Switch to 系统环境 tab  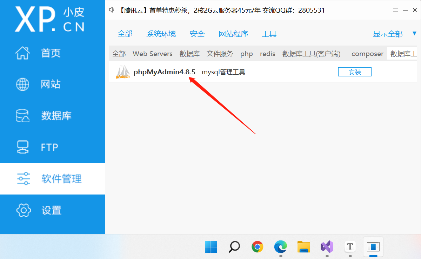[161, 34]
